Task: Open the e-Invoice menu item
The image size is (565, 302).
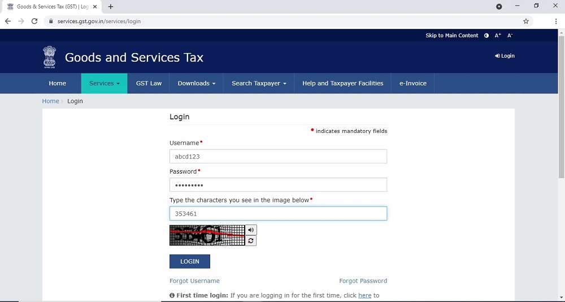Action: coord(413,83)
